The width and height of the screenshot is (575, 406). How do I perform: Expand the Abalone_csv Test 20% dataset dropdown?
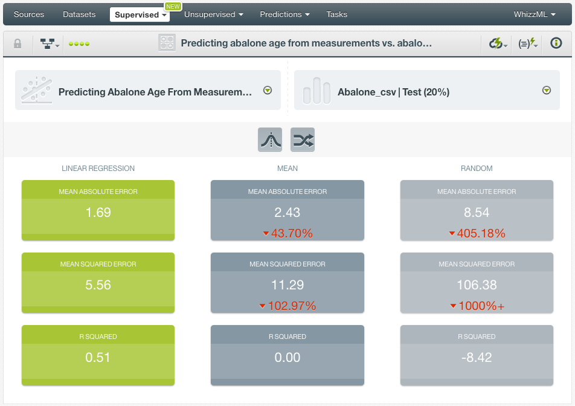point(547,90)
